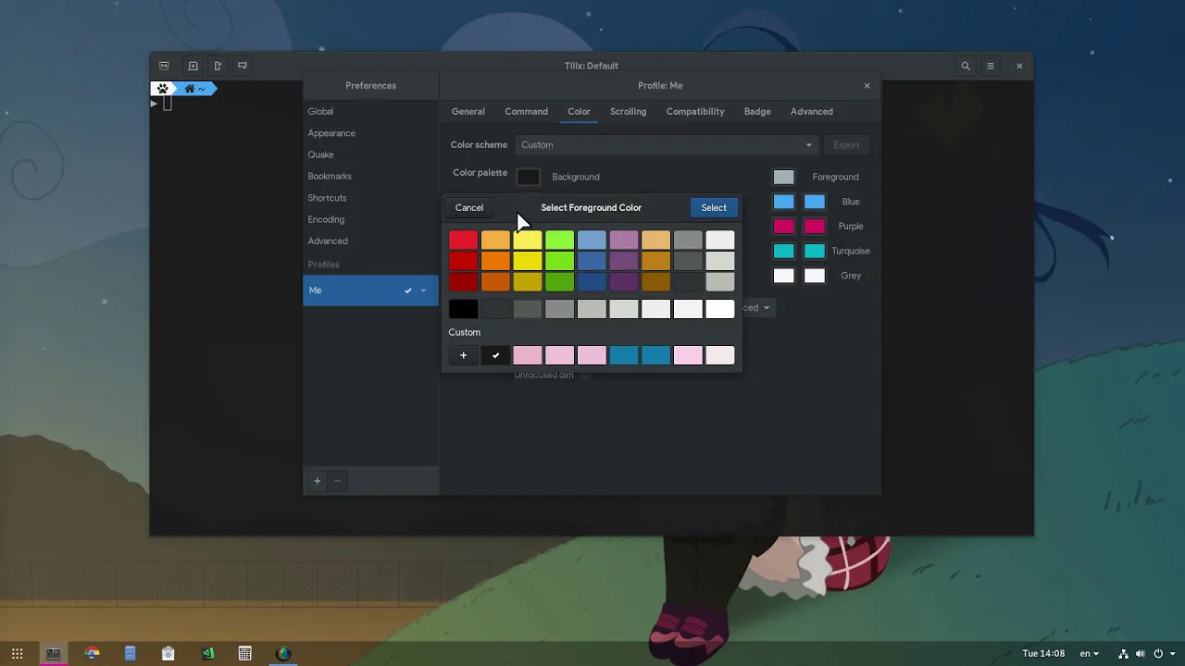The width and height of the screenshot is (1185, 666).
Task: Pick the pure white swatch in grayscale row
Action: [719, 309]
